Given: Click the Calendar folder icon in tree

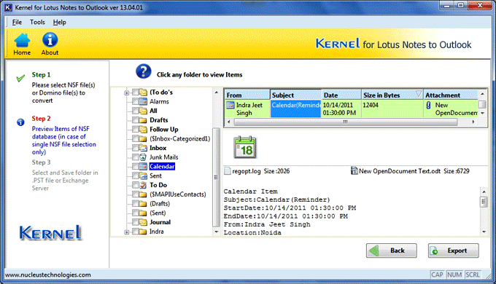Looking at the screenshot, I should pos(143,167).
